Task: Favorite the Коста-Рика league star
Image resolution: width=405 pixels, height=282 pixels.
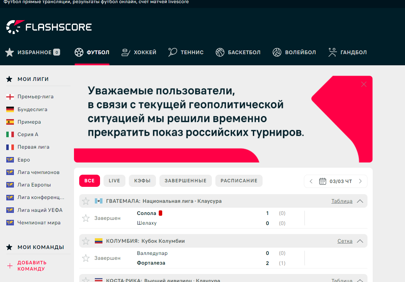Action: click(86, 280)
